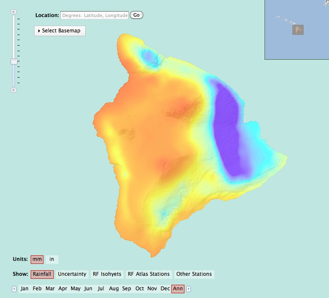This screenshot has width=329, height=298.
Task: Click the zoom slider handle
Action: pos(14,62)
